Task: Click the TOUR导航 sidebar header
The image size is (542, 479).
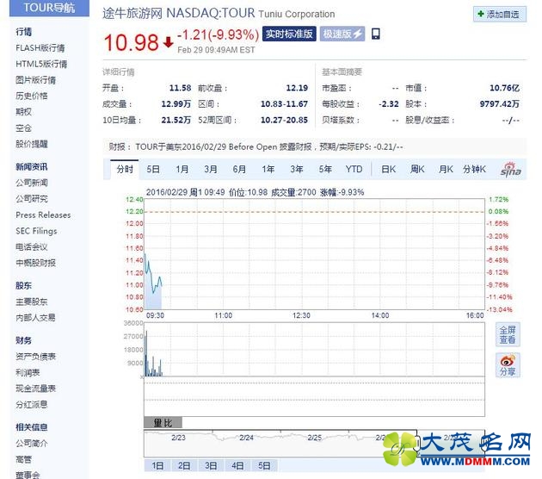Action: tap(49, 8)
